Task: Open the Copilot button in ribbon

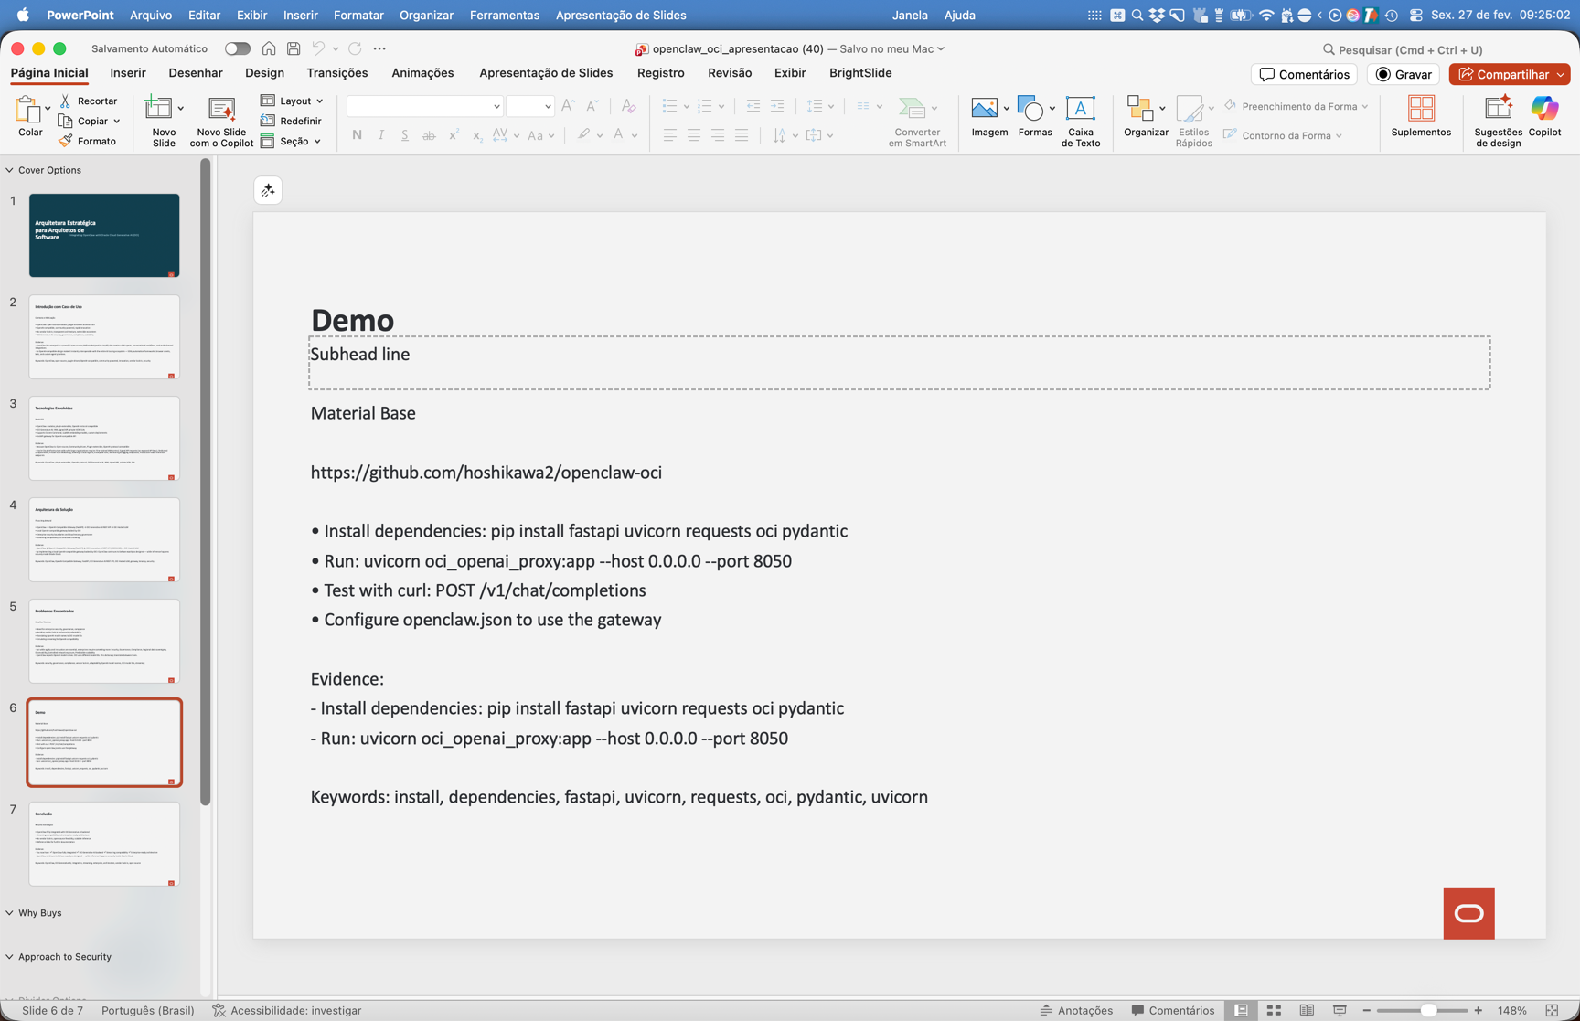Action: point(1544,109)
